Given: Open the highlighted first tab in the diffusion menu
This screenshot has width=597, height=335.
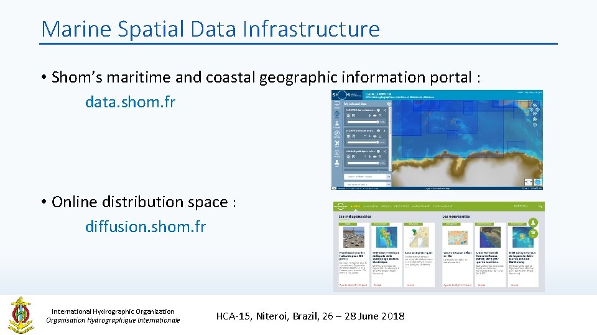Looking at the screenshot, I should (356, 207).
